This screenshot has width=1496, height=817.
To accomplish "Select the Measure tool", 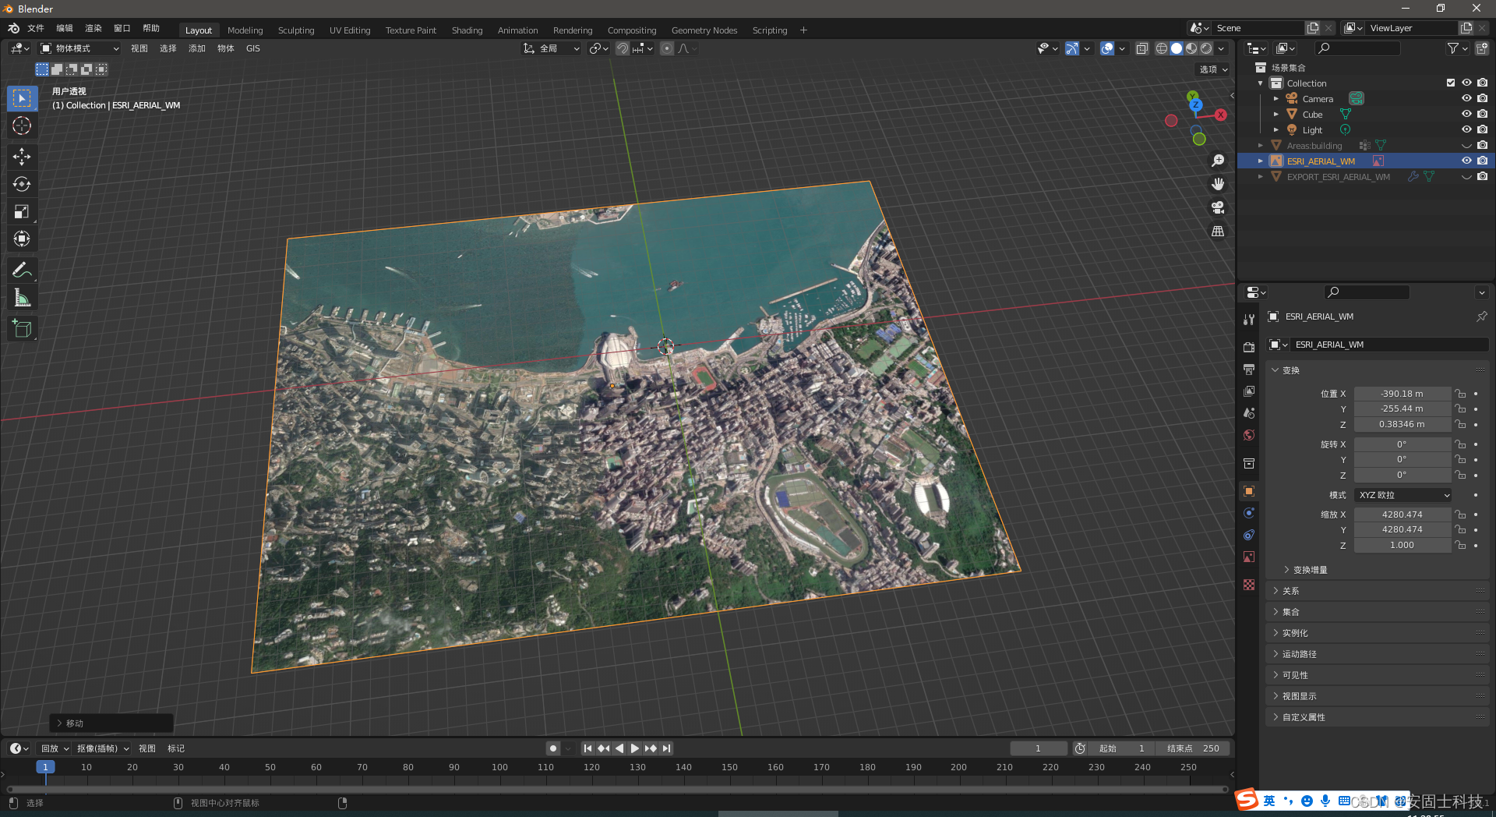I will (x=22, y=299).
